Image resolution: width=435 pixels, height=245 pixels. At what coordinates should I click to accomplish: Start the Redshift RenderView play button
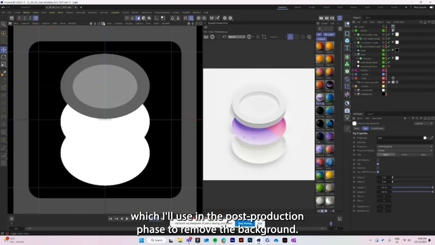[212, 37]
